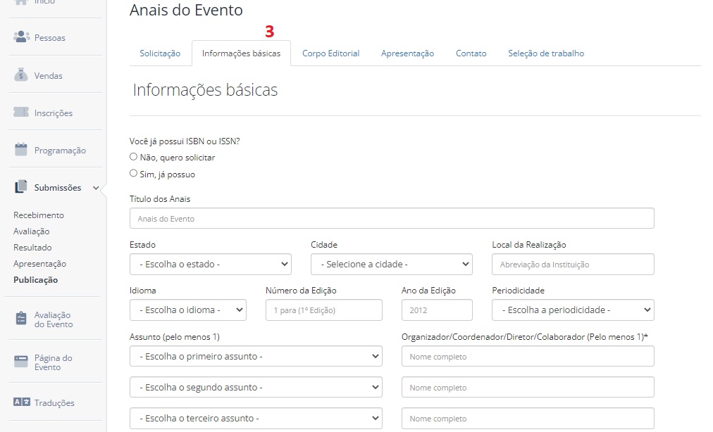
Task: Open the Cidade dropdown
Action: 392,265
